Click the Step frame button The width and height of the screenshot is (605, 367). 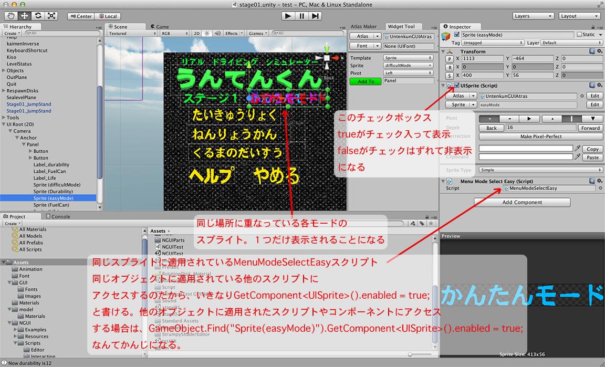click(315, 16)
